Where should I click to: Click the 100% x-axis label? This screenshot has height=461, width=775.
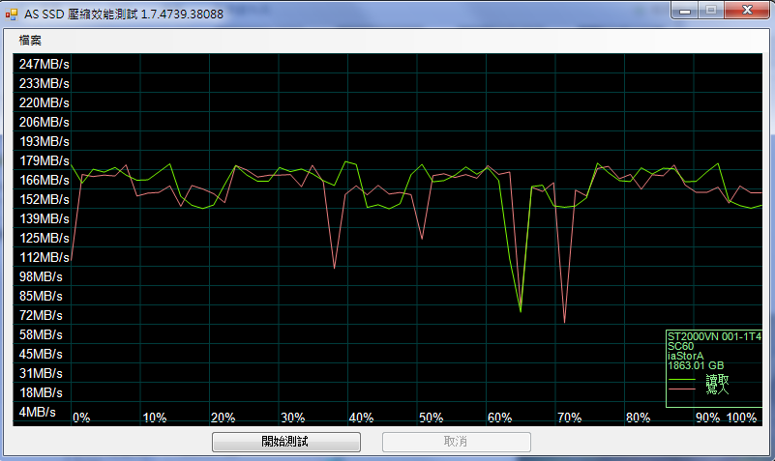click(x=741, y=418)
